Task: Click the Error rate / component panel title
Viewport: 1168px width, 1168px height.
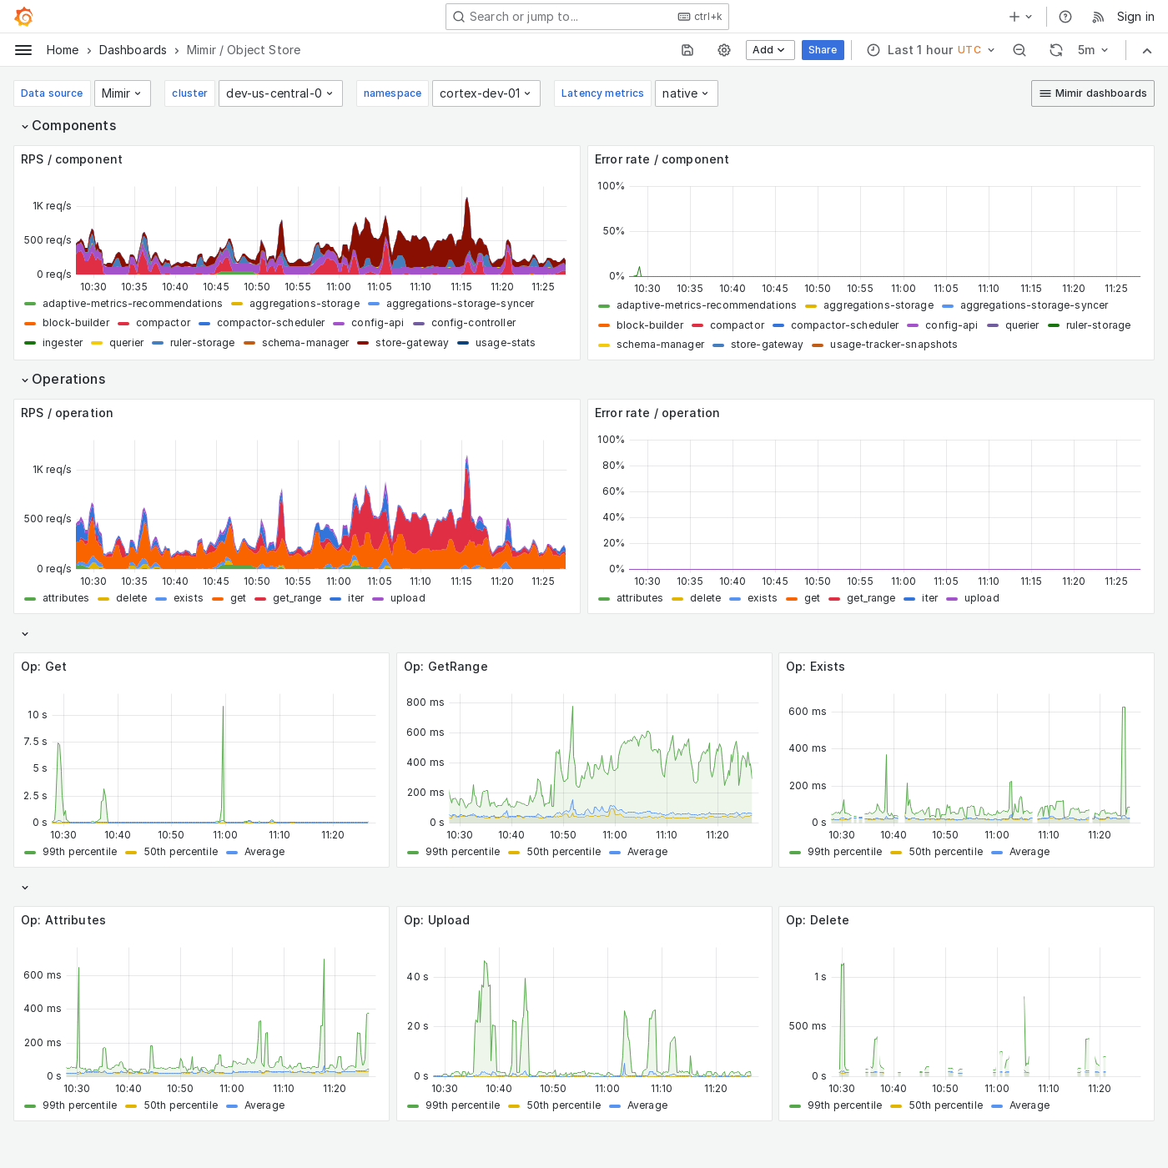Action: [x=662, y=159]
